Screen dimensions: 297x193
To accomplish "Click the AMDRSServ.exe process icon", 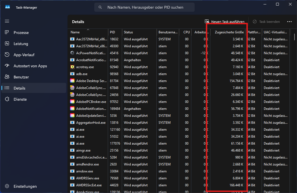I will click(x=72, y=178).
